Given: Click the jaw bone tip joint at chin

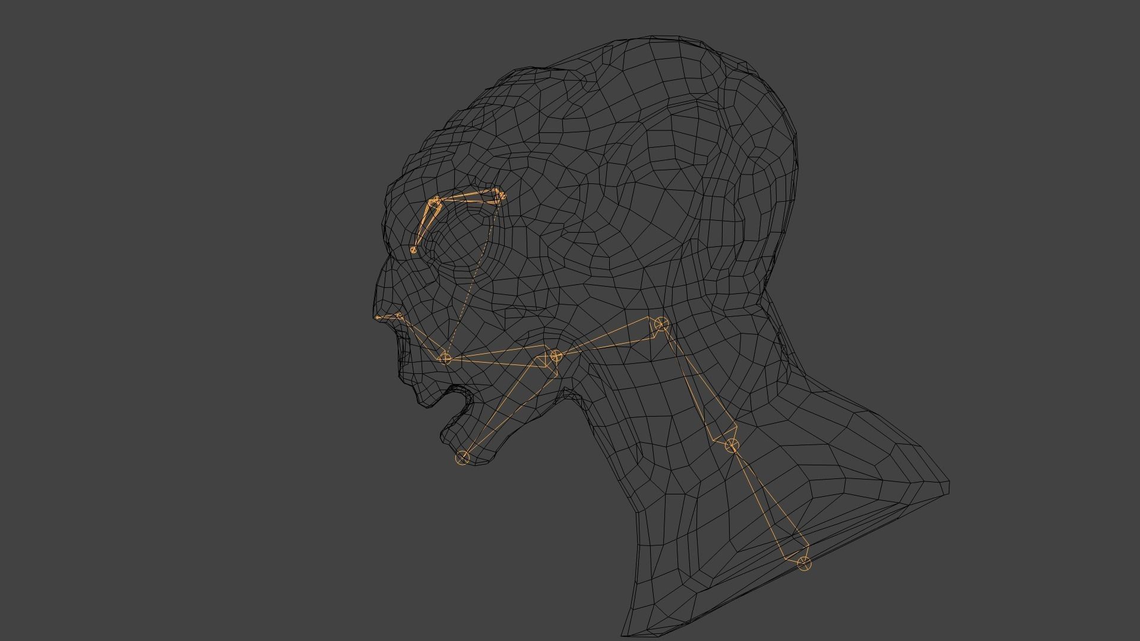Looking at the screenshot, I should 463,458.
